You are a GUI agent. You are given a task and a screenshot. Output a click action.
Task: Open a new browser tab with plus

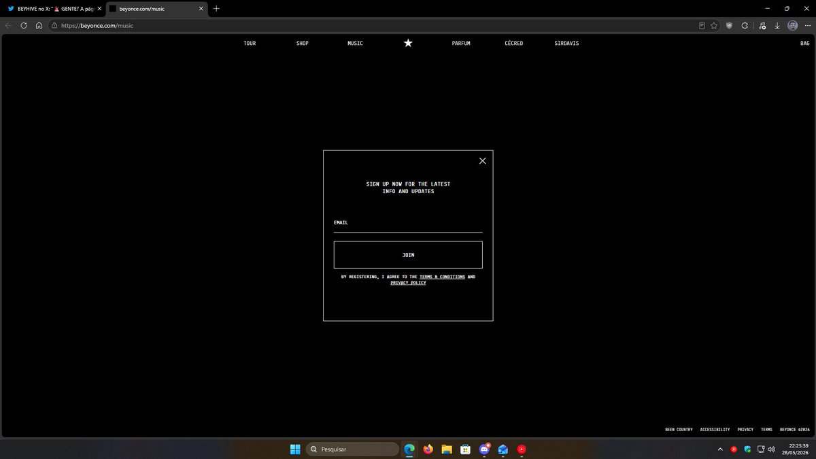pyautogui.click(x=216, y=8)
